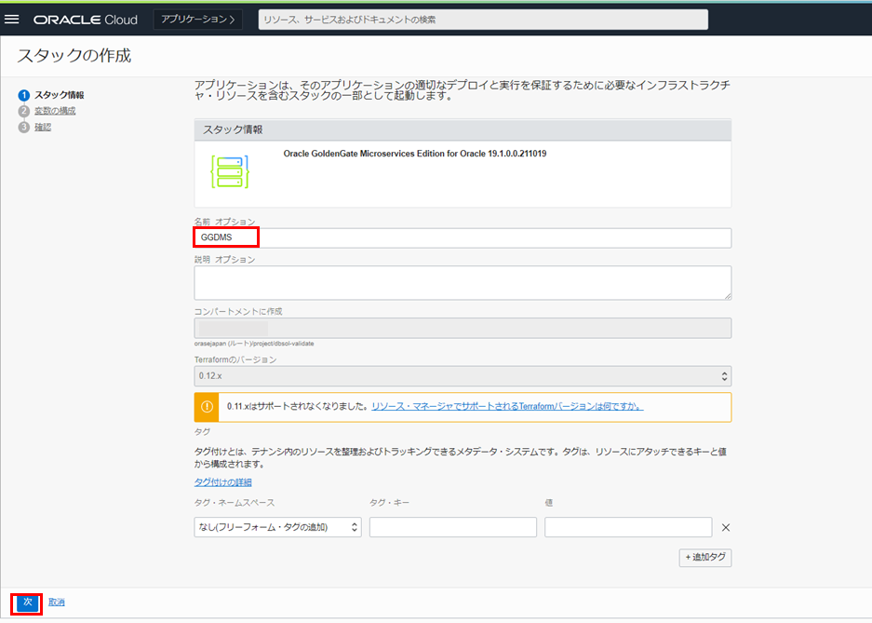
Task: Click the タグ・キー input field
Action: [x=452, y=528]
